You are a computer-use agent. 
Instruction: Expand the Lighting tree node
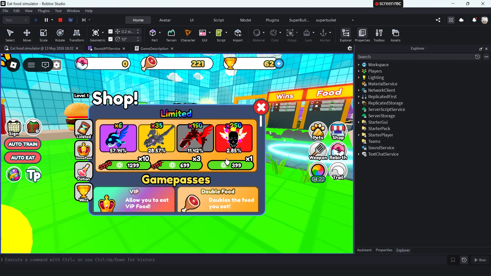(x=359, y=77)
